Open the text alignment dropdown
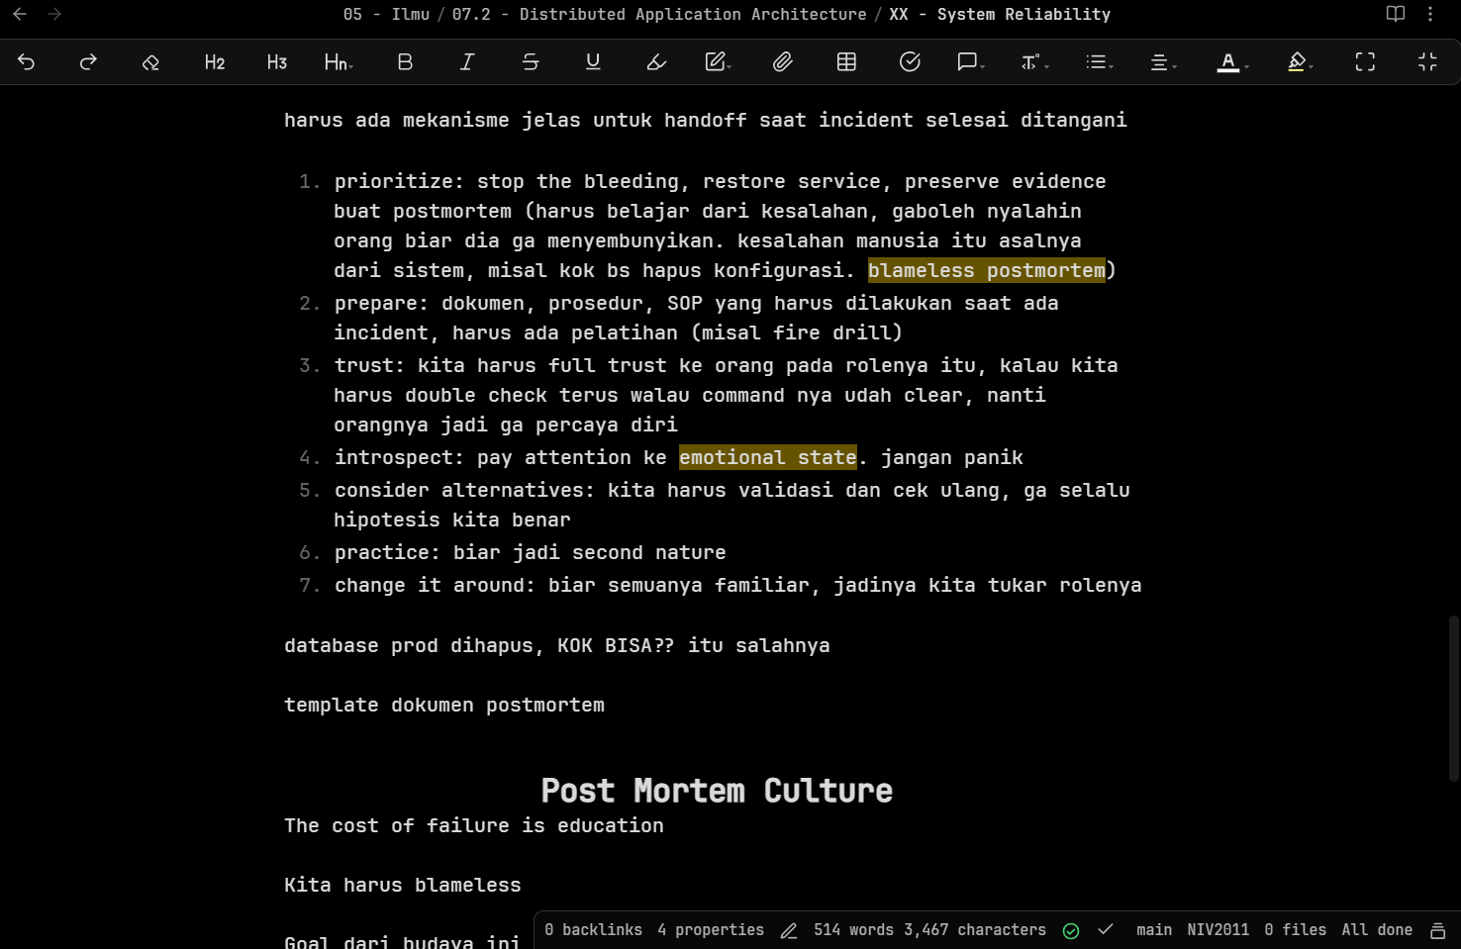Screen dimensions: 1461x949 (1162, 61)
